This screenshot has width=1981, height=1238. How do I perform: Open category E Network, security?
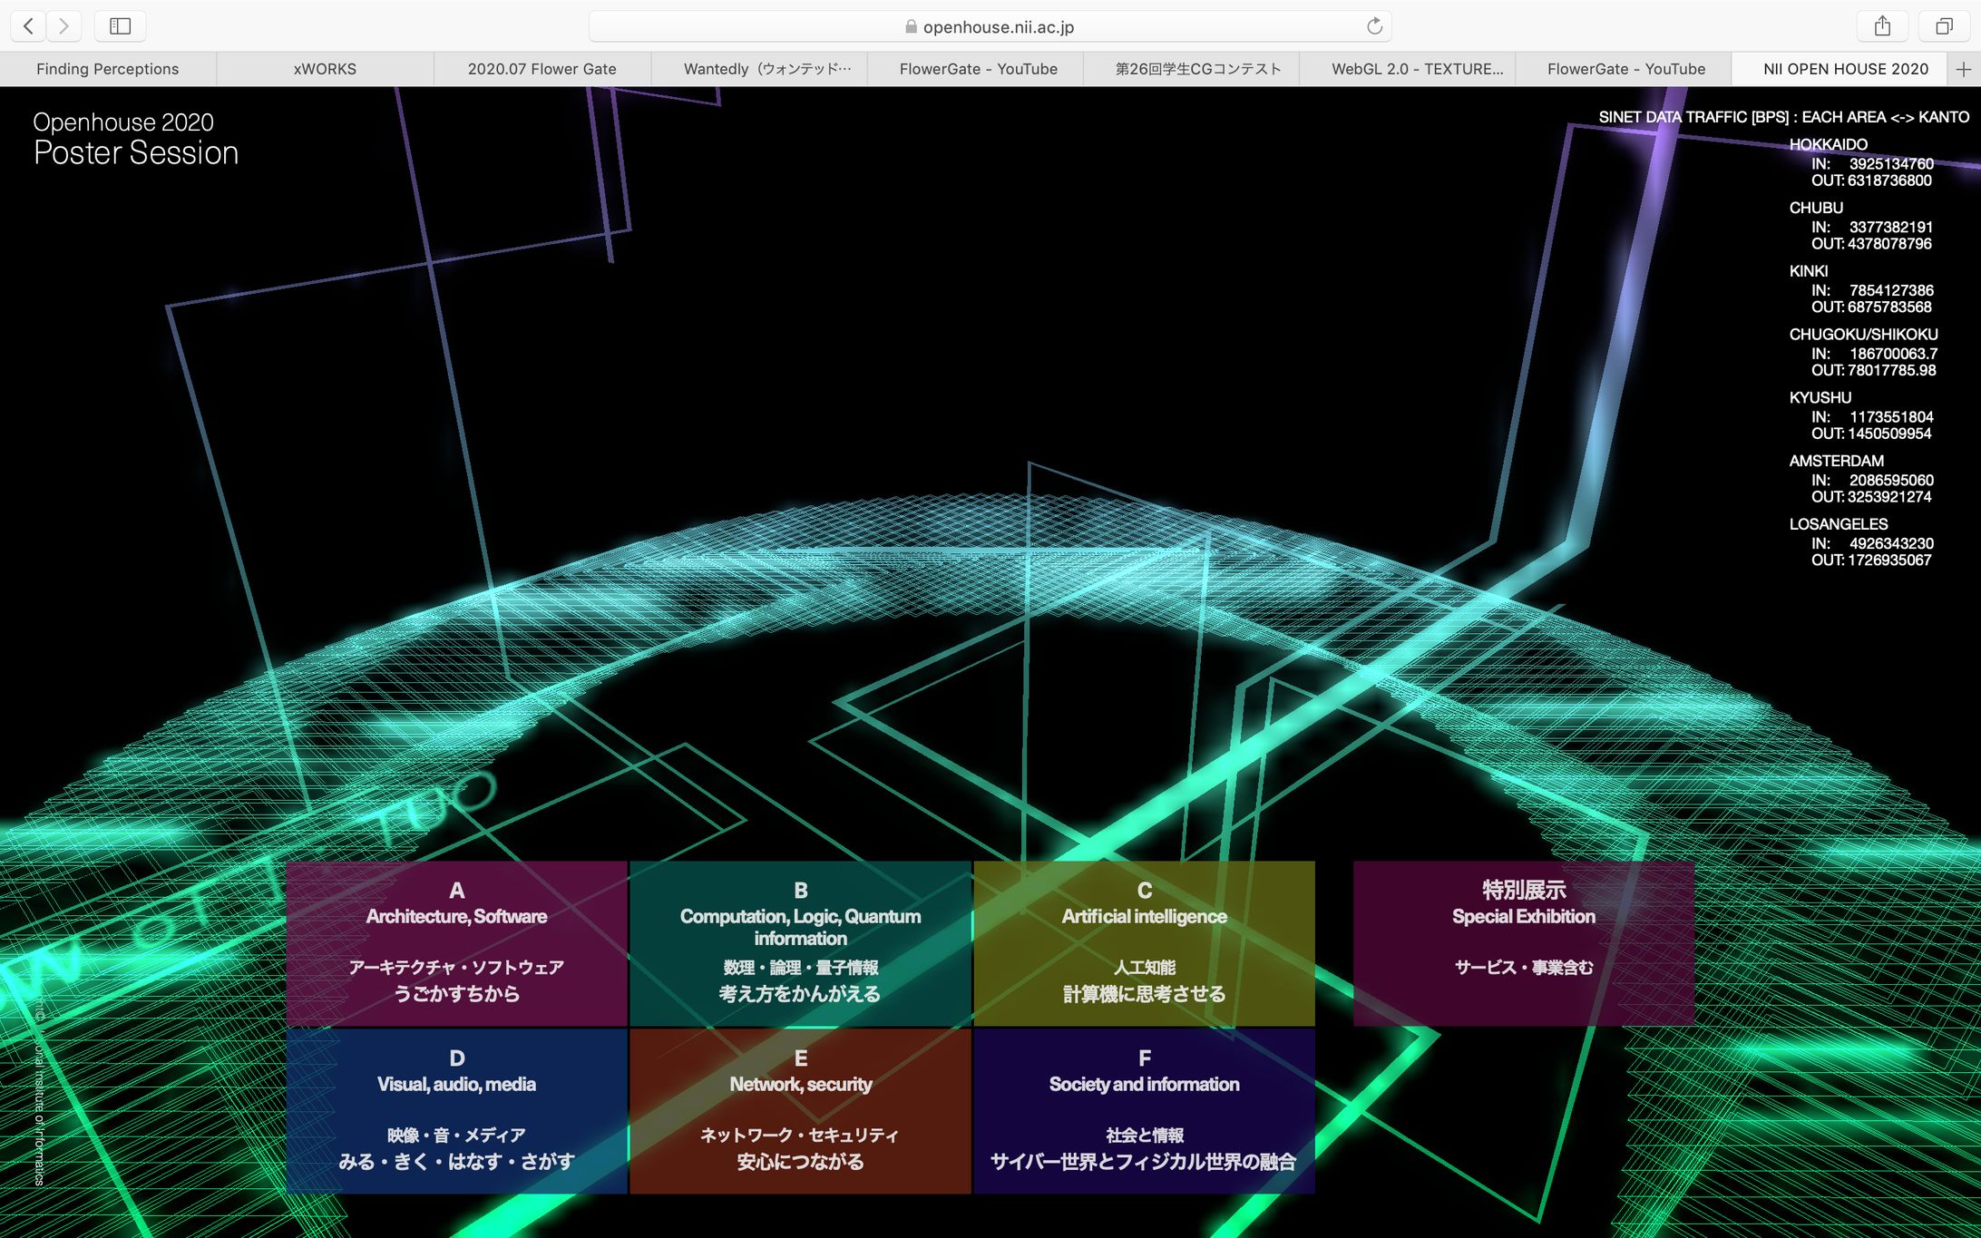pyautogui.click(x=800, y=1110)
